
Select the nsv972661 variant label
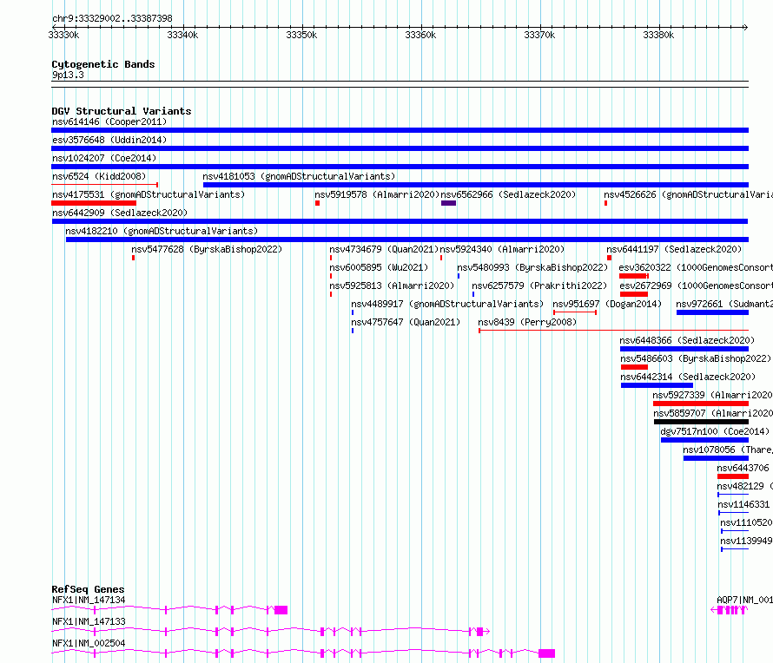(724, 304)
